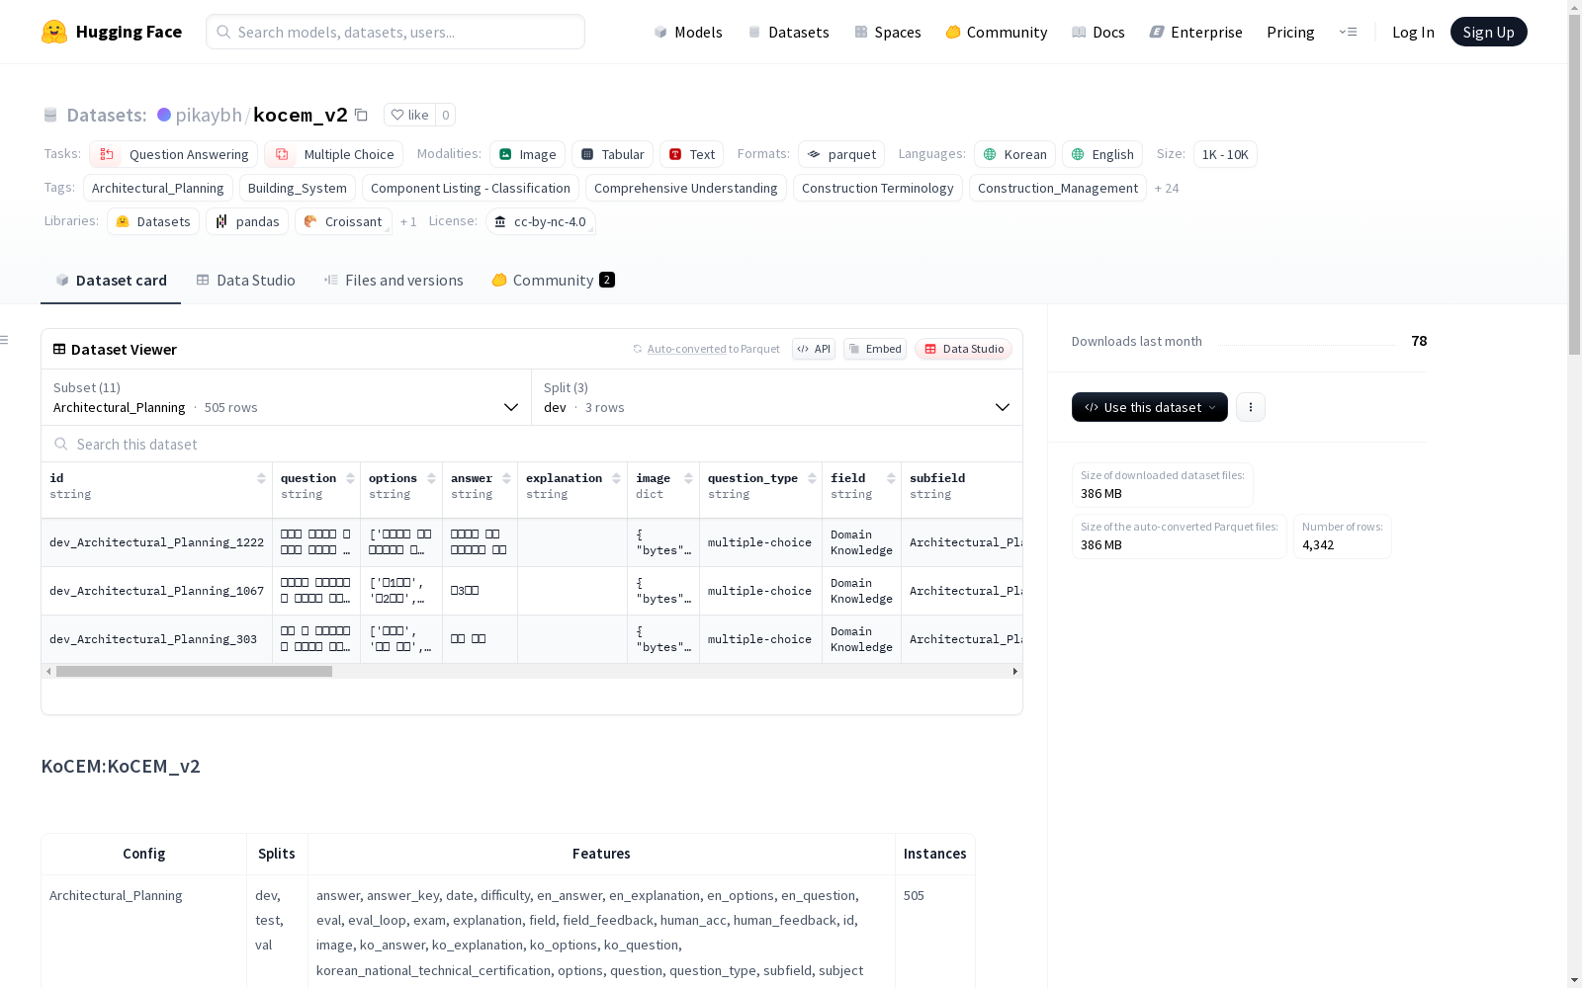Viewport: 1582px width, 988px height.
Task: Sort the explanation column
Action: 616,478
